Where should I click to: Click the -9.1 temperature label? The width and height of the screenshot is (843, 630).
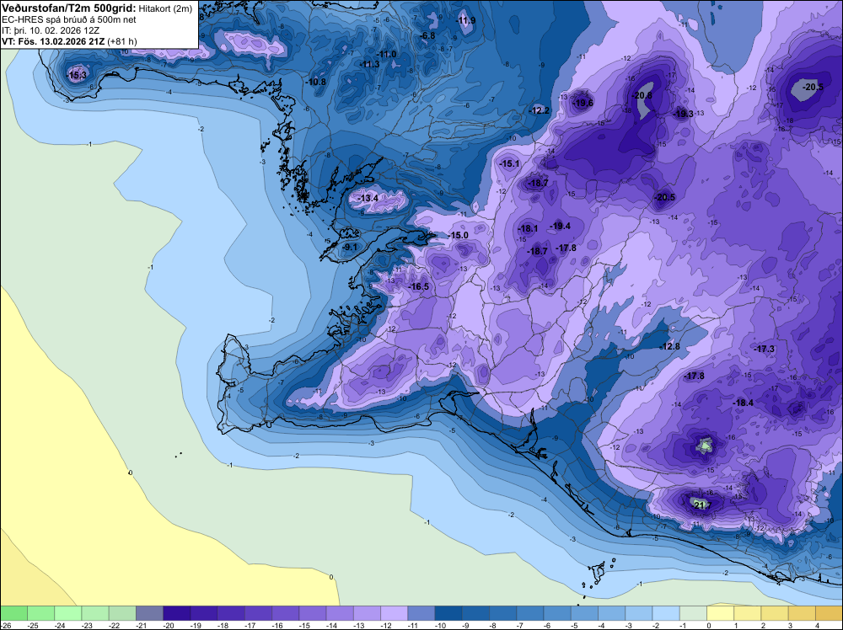point(350,247)
